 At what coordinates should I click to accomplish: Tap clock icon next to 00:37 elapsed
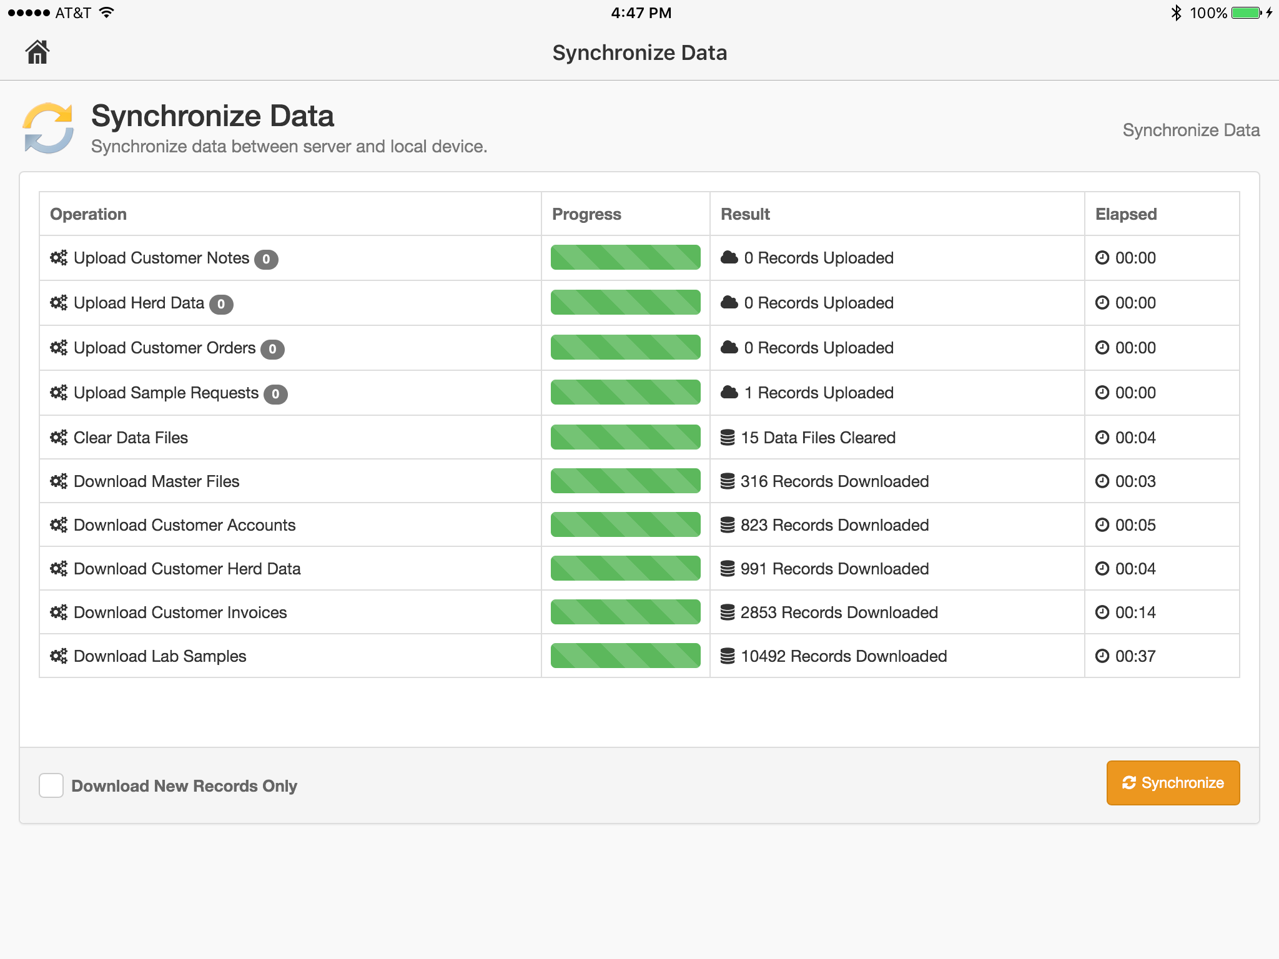[1102, 656]
